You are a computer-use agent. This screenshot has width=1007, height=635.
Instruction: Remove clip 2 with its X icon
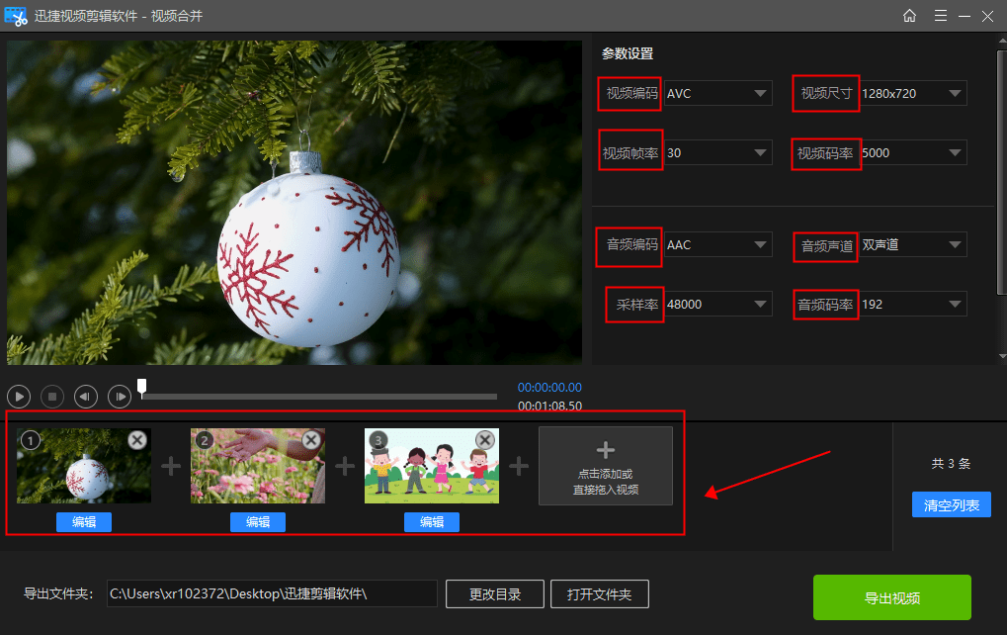311,439
